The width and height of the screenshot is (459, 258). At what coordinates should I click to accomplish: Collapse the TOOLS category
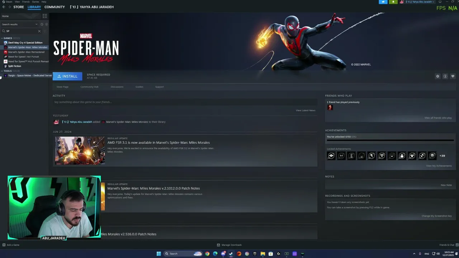click(2, 71)
